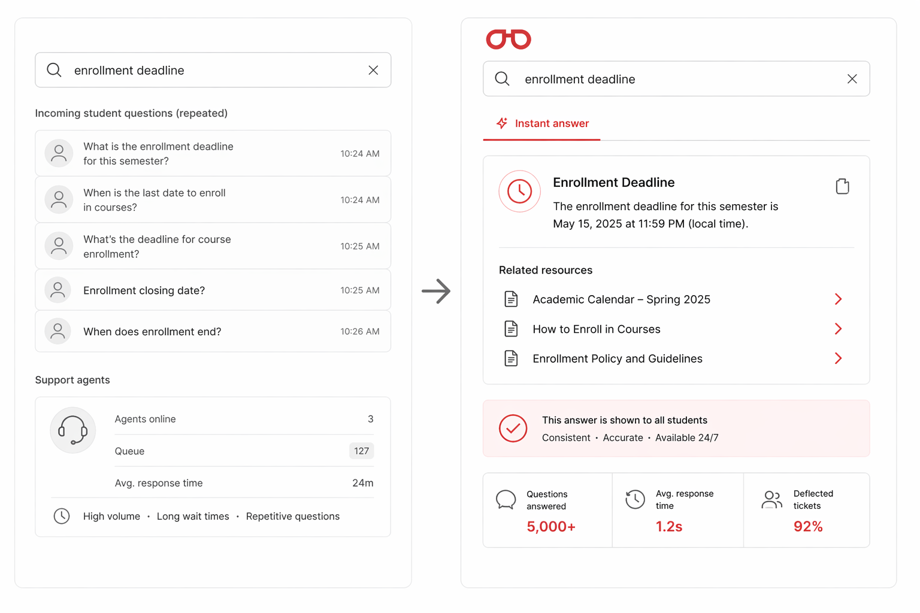Copy the Enrollment Deadline answer using the clipboard icon
The height and width of the screenshot is (613, 920).
[842, 186]
